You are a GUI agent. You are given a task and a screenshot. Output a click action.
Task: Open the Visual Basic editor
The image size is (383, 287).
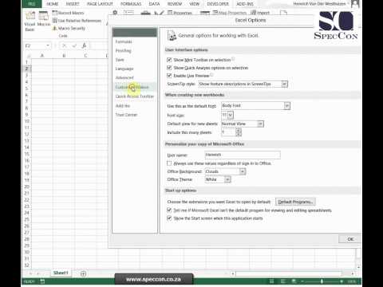pos(30,22)
